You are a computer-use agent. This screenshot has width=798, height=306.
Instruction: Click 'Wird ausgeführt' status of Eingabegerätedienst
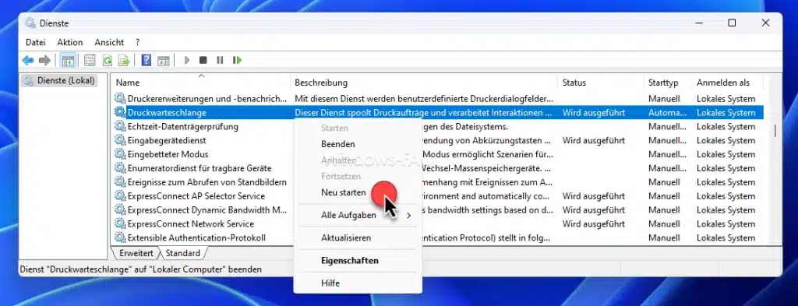[x=593, y=140]
